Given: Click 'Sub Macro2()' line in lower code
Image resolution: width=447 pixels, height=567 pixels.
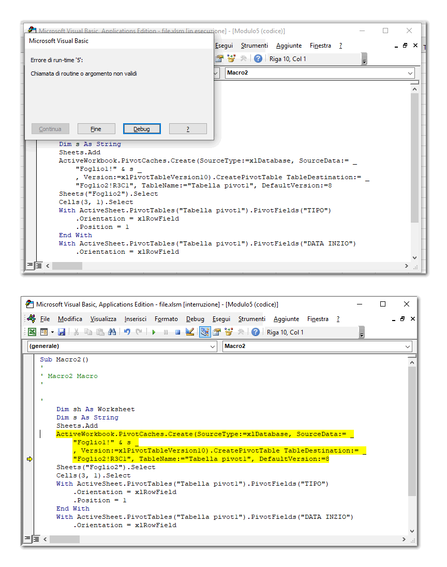Looking at the screenshot, I should click(64, 359).
